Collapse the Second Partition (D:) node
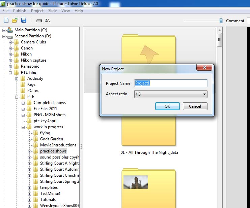 click(x=4, y=36)
